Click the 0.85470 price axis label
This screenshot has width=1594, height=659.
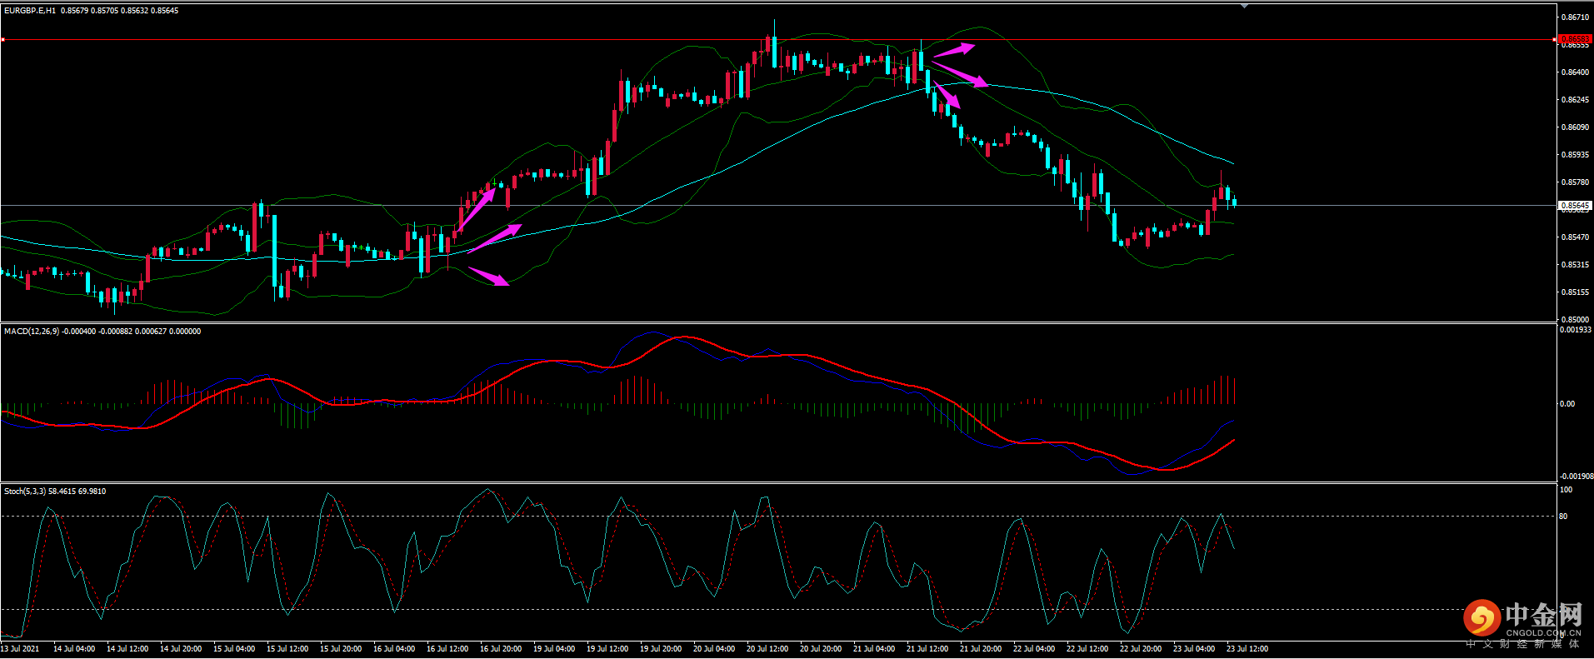1575,237
